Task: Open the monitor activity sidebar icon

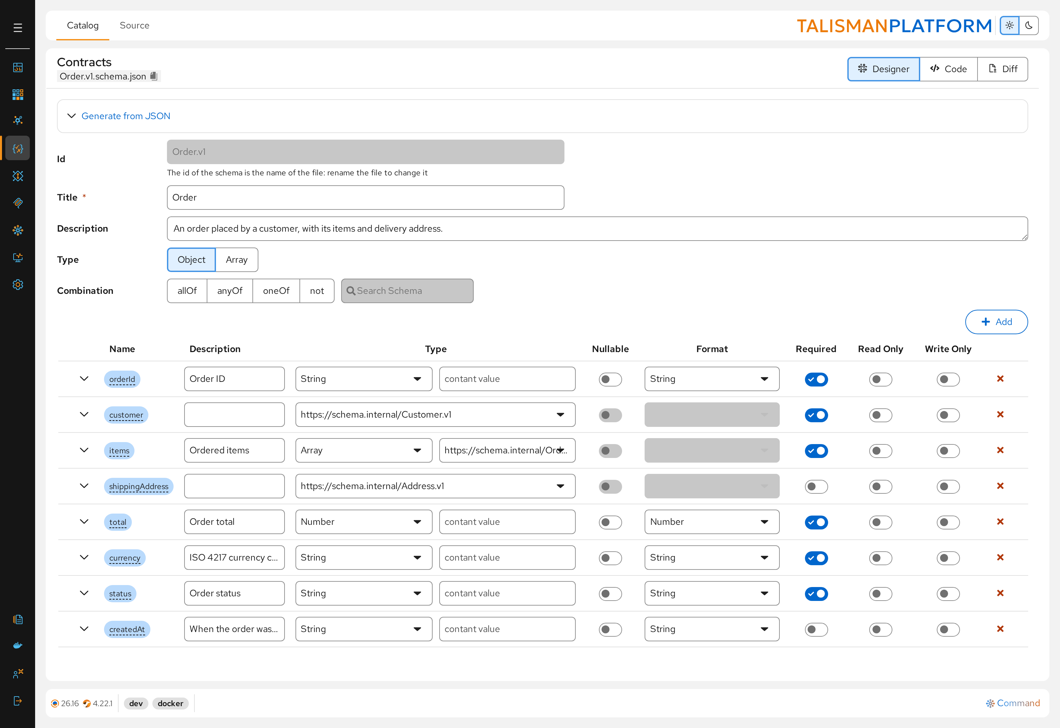Action: coord(17,258)
